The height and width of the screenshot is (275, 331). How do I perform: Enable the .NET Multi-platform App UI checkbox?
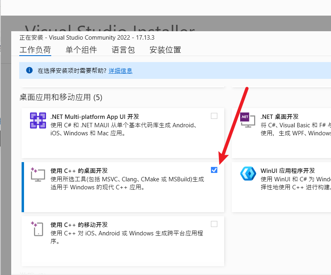(x=214, y=116)
